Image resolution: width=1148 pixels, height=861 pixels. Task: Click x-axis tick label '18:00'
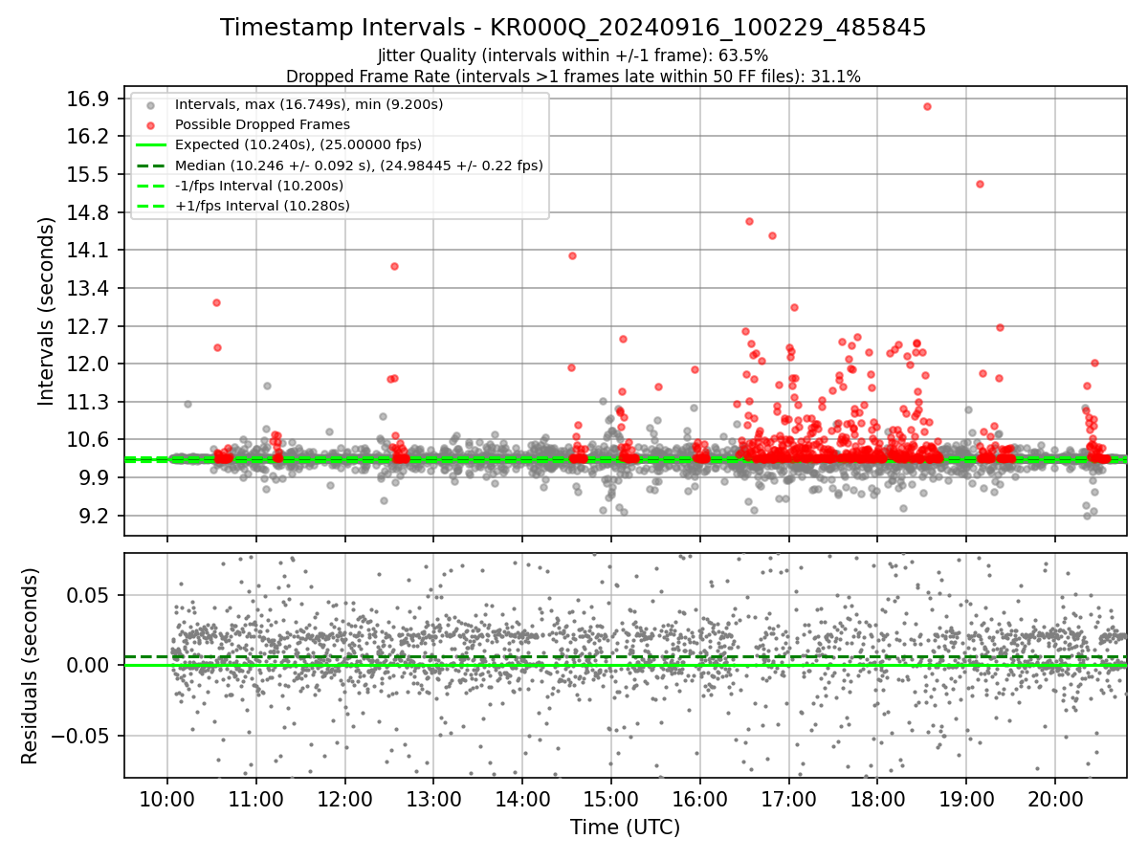coord(877,799)
